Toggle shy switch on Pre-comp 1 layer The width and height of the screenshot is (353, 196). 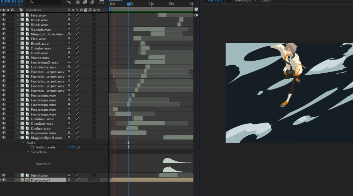click(69, 180)
